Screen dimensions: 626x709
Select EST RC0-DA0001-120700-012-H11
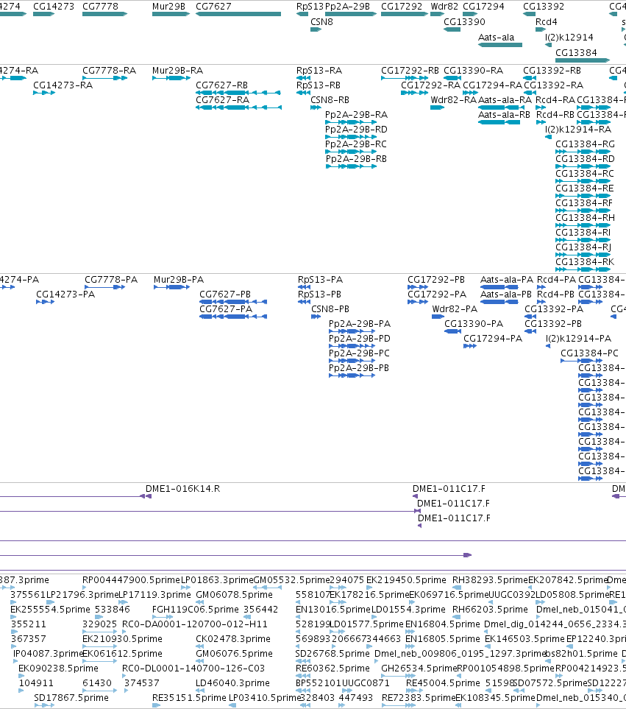click(195, 624)
